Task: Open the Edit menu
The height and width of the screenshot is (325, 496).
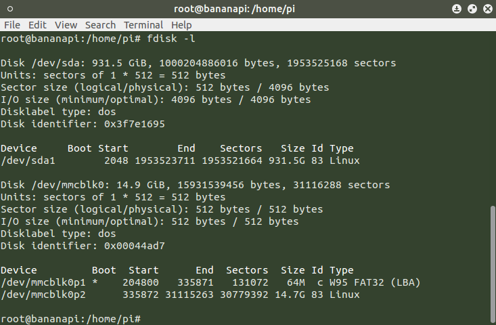Action: pyautogui.click(x=37, y=25)
